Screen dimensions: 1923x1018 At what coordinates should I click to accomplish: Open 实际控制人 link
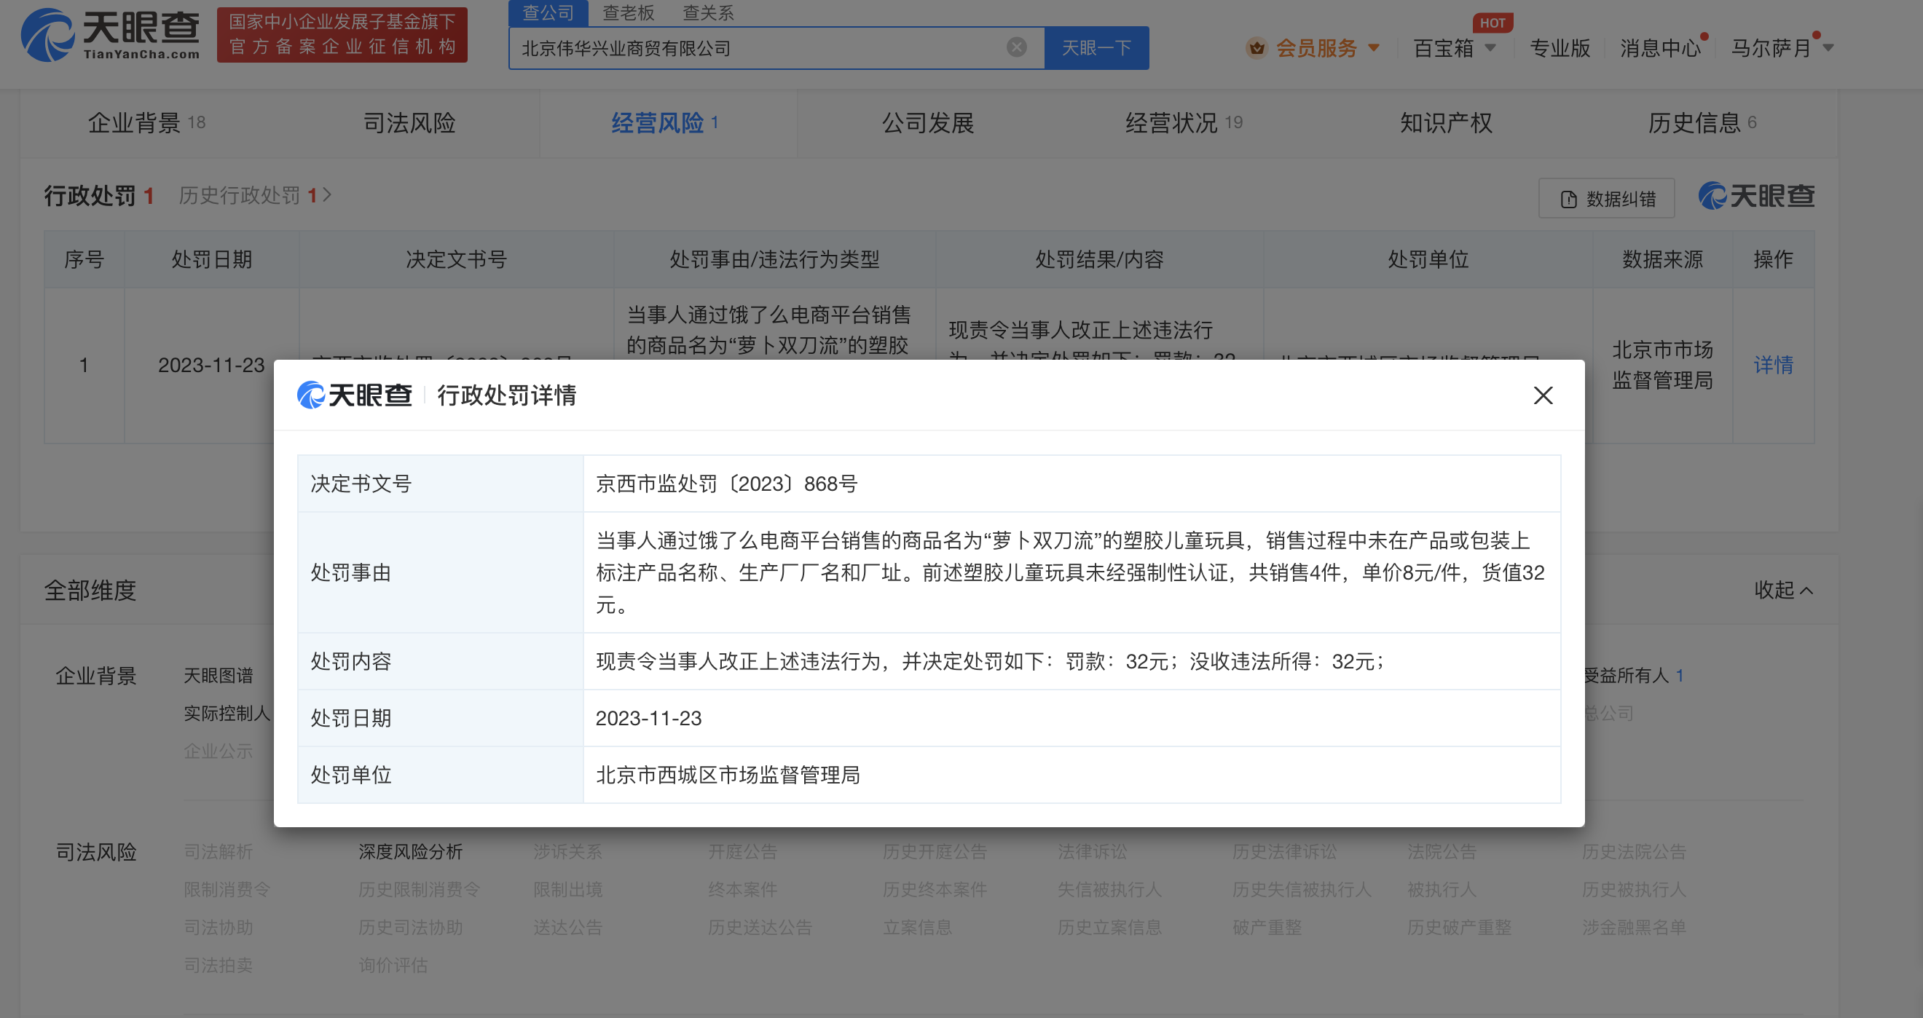pos(227,714)
